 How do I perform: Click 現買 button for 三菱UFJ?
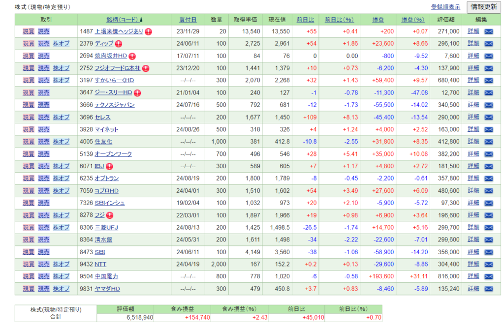(x=29, y=227)
